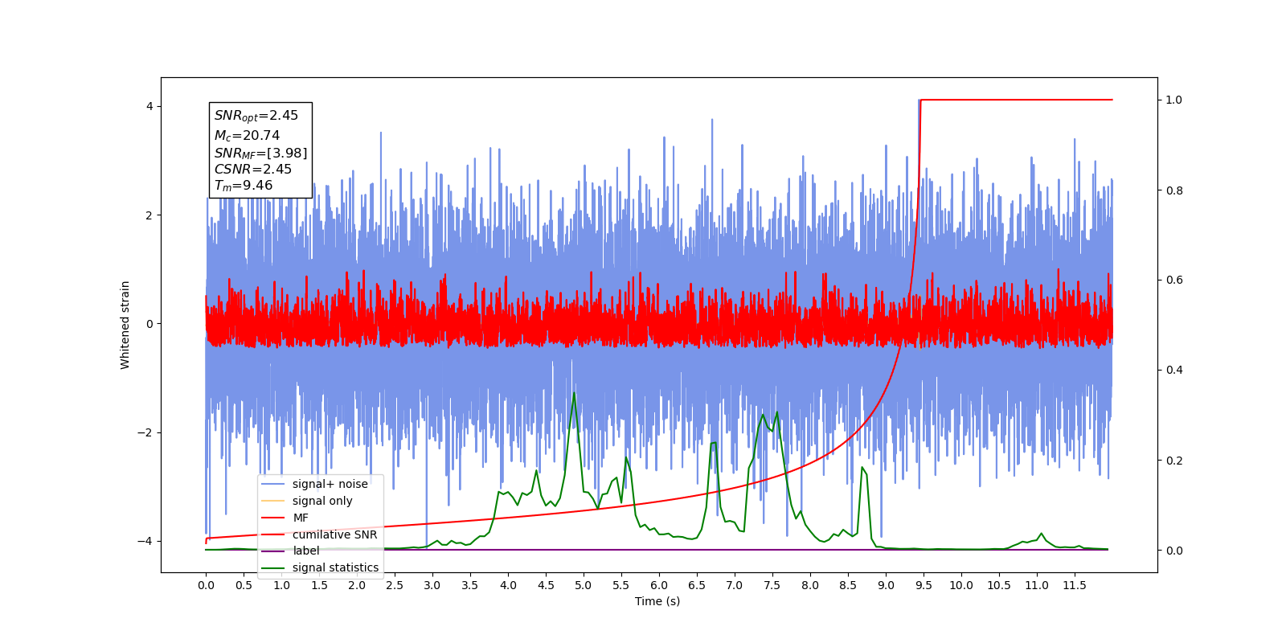Click the right y-axis tick label 0.8
This screenshot has height=643, width=1286.
tap(1174, 190)
